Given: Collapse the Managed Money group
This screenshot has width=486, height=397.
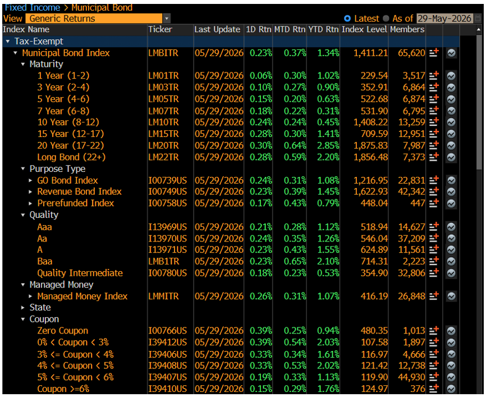Looking at the screenshot, I should coord(23,284).
